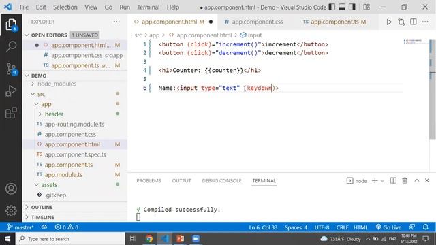Click the editor vertical scrollbar
This screenshot has height=245, width=436.
coord(433,89)
